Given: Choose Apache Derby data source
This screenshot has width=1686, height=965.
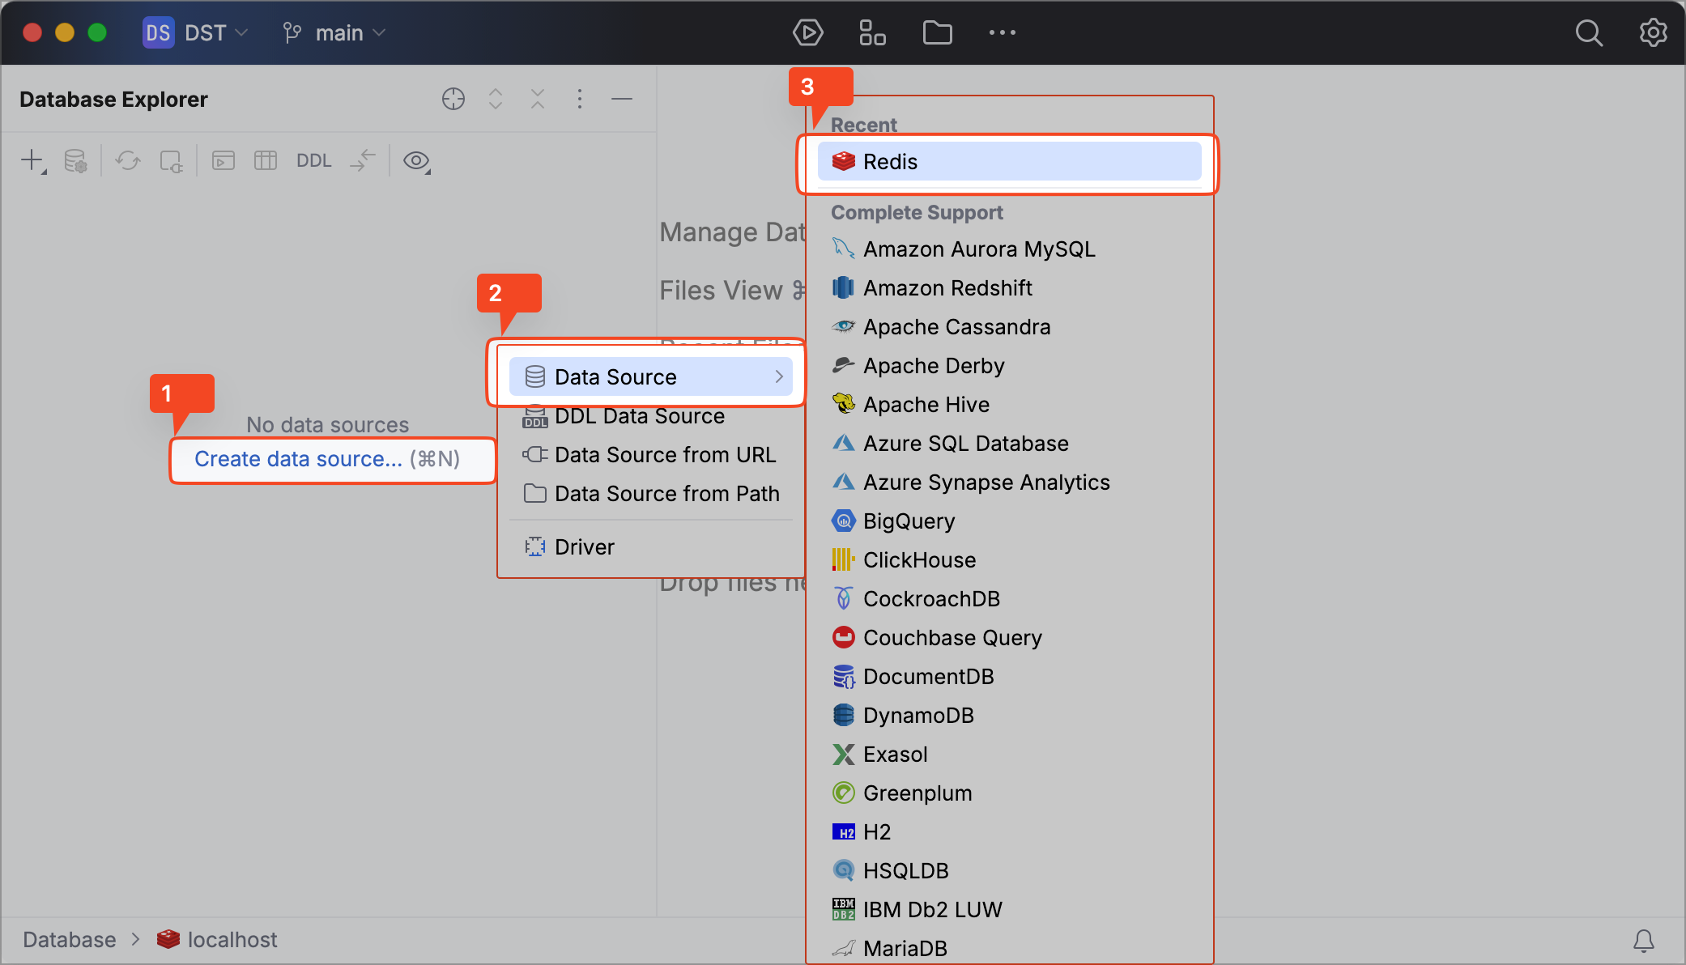Looking at the screenshot, I should click(1009, 366).
